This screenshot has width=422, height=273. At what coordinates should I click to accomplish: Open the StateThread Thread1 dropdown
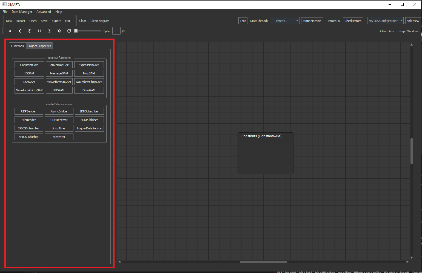click(x=285, y=21)
